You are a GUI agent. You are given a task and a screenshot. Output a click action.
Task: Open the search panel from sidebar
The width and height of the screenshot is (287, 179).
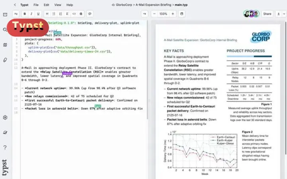pos(5,29)
